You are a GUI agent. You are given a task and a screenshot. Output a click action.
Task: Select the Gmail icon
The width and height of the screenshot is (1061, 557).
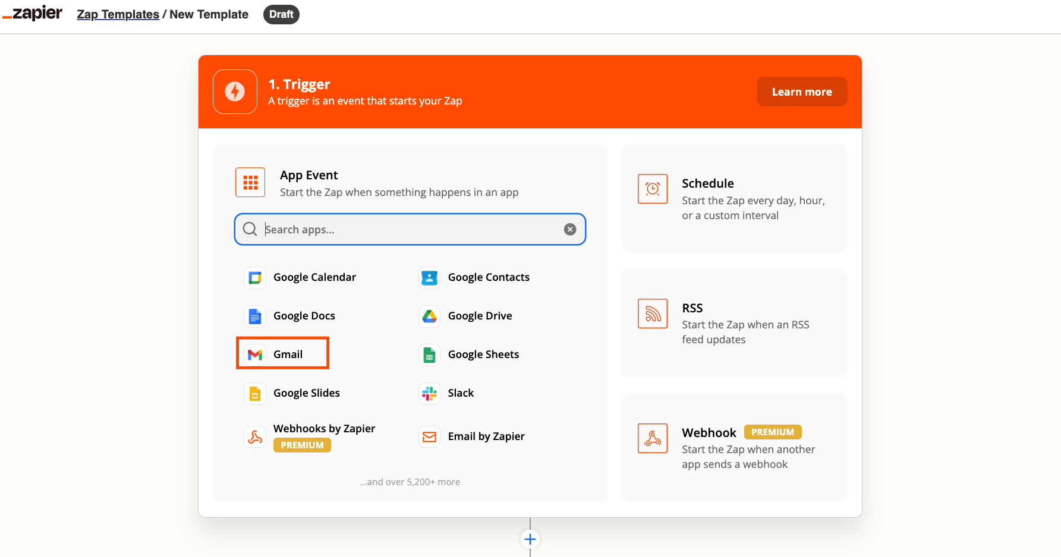[x=255, y=355]
